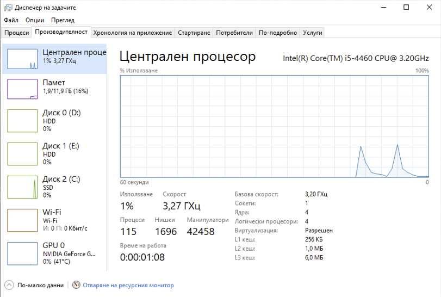Click the resource monitor icon
This screenshot has width=441, height=297.
(x=76, y=285)
